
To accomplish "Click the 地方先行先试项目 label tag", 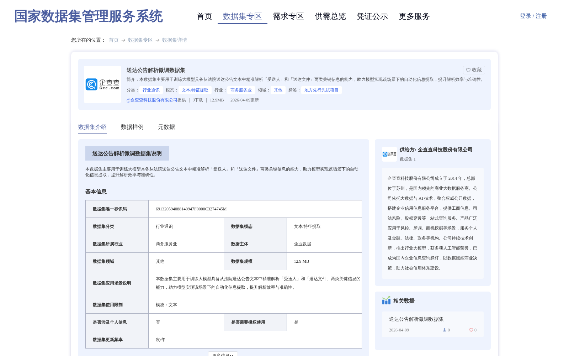I will click(x=321, y=90).
